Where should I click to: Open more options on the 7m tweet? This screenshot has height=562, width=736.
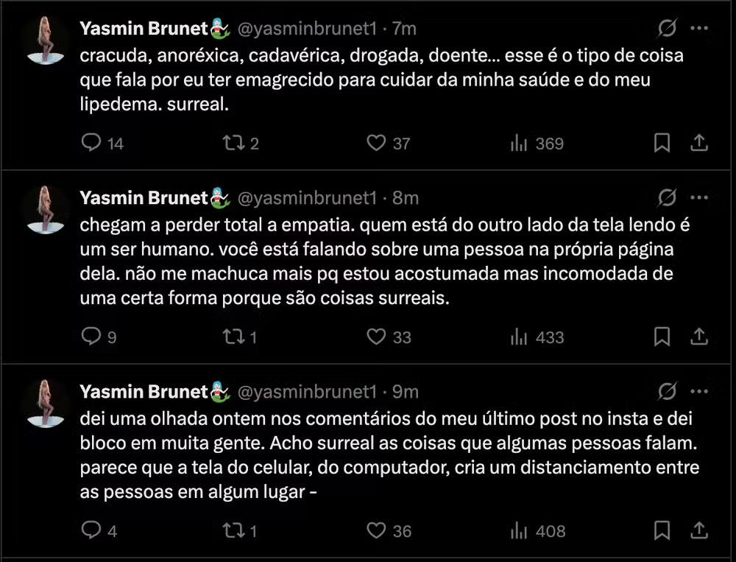[699, 29]
